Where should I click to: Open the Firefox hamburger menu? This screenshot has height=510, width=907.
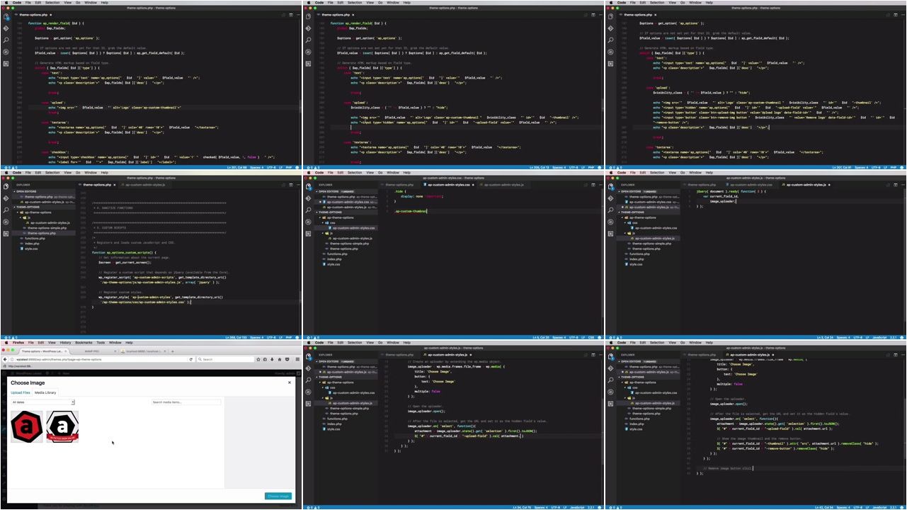click(x=297, y=359)
